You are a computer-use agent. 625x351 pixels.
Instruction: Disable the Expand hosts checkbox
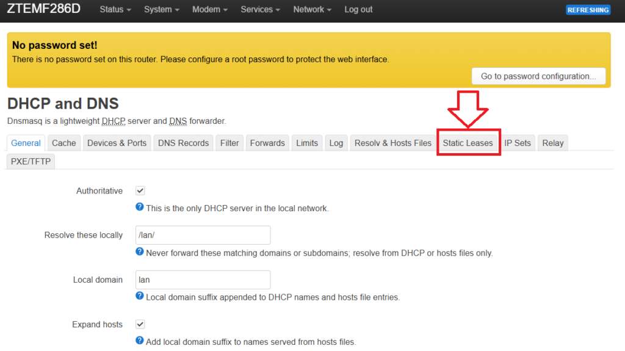click(x=140, y=325)
